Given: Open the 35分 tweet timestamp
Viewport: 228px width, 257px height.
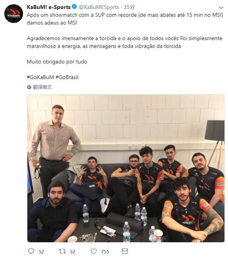Looking at the screenshot, I should (x=129, y=7).
